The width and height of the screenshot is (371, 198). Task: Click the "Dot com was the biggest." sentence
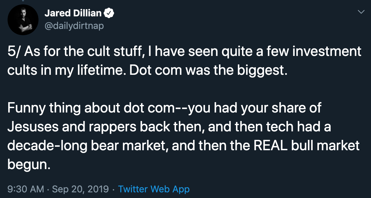(208, 71)
